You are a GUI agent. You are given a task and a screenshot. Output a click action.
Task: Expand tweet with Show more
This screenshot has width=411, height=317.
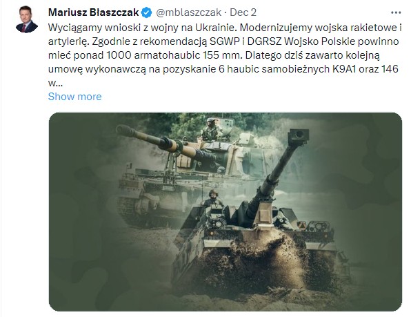pos(74,97)
